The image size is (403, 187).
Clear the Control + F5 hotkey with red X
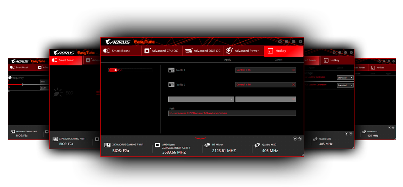293,70
